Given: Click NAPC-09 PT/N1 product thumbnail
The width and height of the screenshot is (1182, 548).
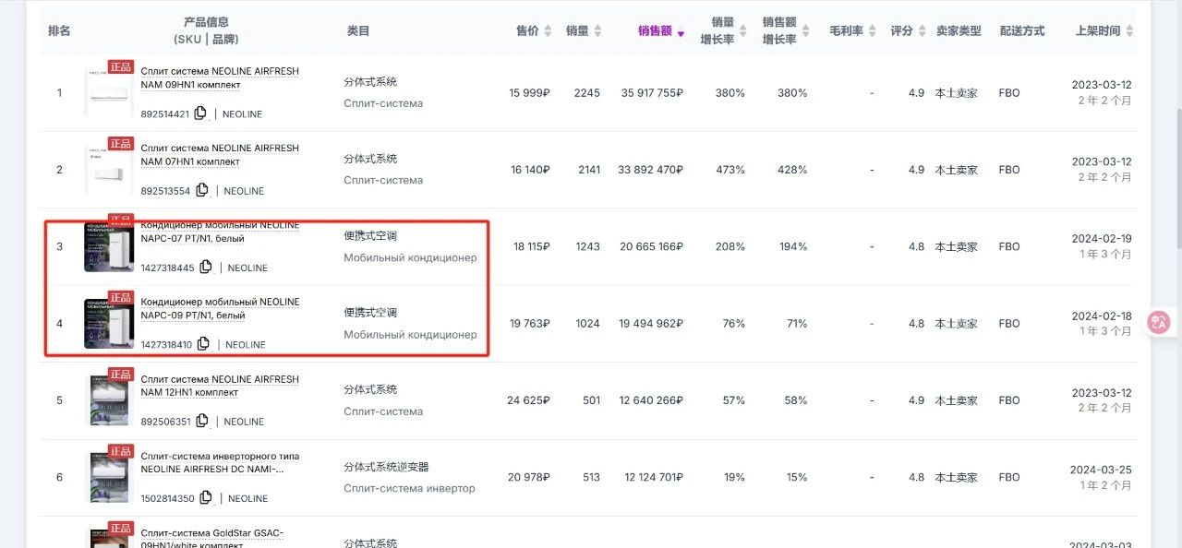Looking at the screenshot, I should tap(109, 323).
